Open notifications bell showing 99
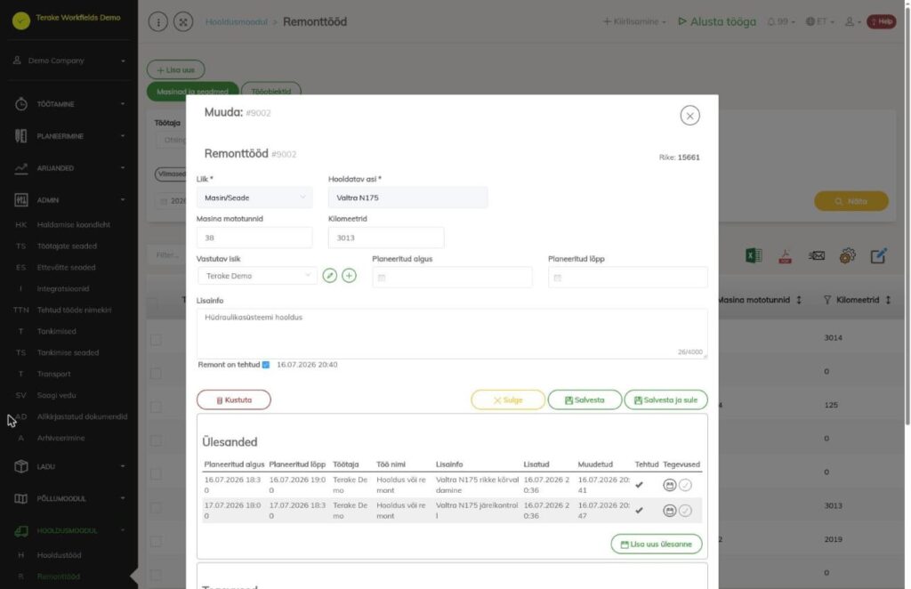The width and height of the screenshot is (911, 589). tap(780, 22)
